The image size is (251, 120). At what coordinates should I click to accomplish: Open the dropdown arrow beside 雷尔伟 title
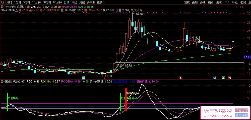(28, 7)
